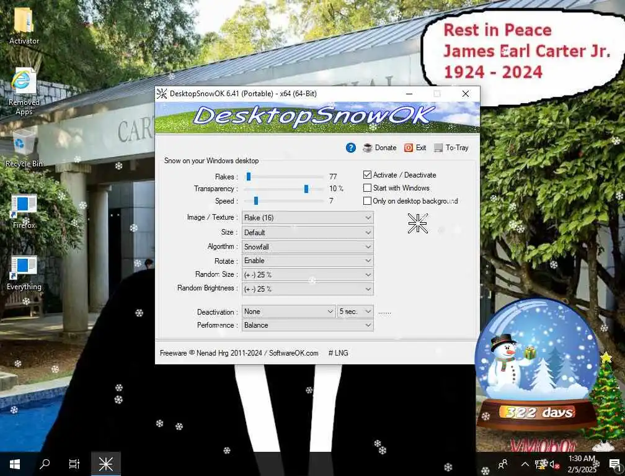
Task: Click the snowflake texture preview image
Action: [418, 223]
